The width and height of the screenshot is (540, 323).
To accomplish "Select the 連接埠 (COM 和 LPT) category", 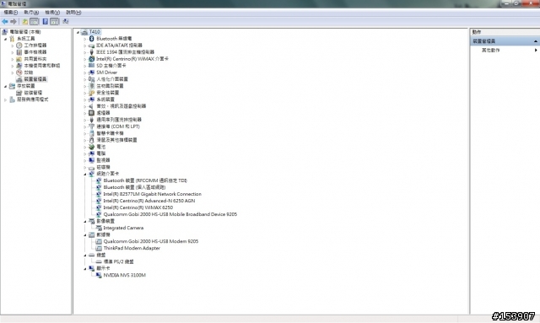I will click(118, 127).
